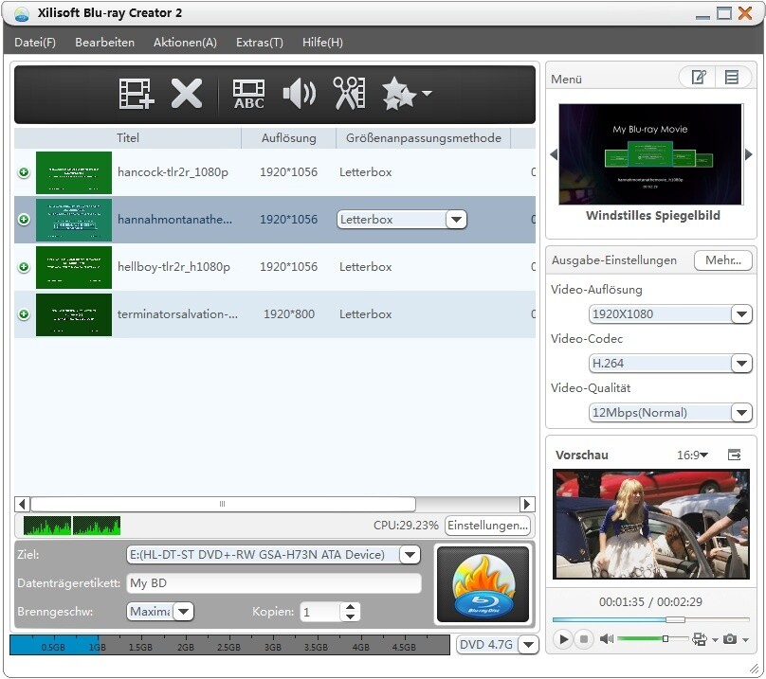Open the Video-Qualität 12Mbps dropdown
The height and width of the screenshot is (679, 766).
click(741, 413)
